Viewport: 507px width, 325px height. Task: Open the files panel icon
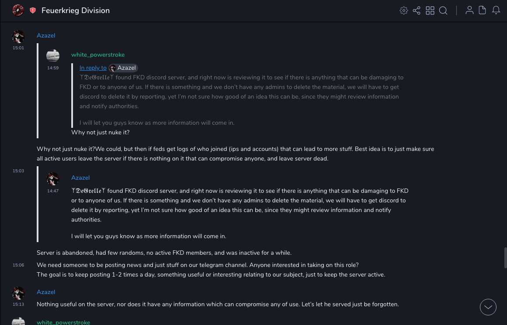tap(483, 10)
